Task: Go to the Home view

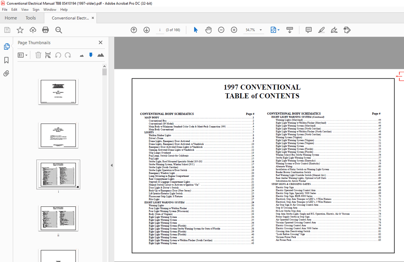Action: (x=11, y=18)
